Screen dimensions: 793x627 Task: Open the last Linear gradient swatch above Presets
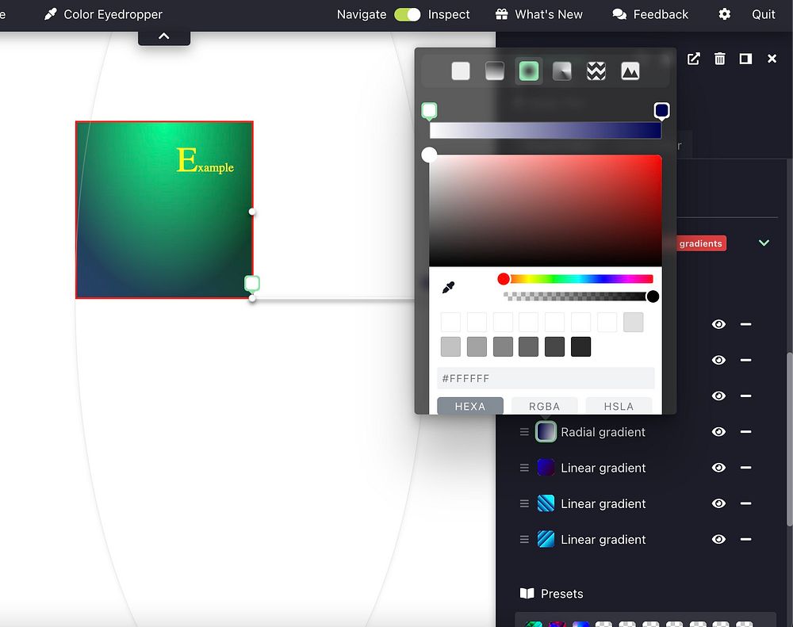(546, 540)
